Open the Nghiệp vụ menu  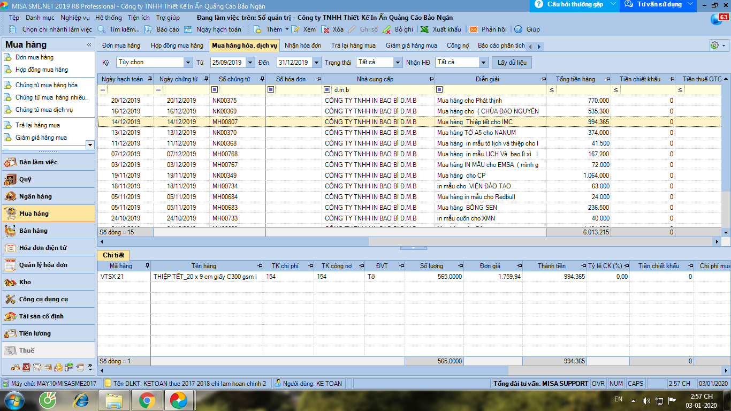(75, 18)
